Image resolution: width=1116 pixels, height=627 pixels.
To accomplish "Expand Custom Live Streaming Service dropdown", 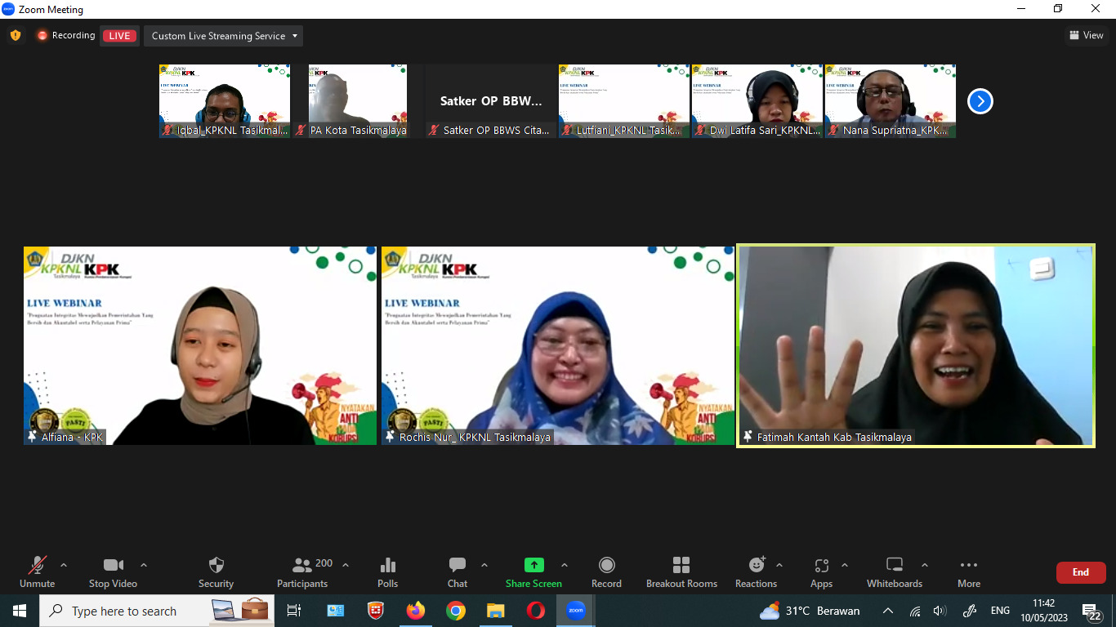I will (223, 36).
